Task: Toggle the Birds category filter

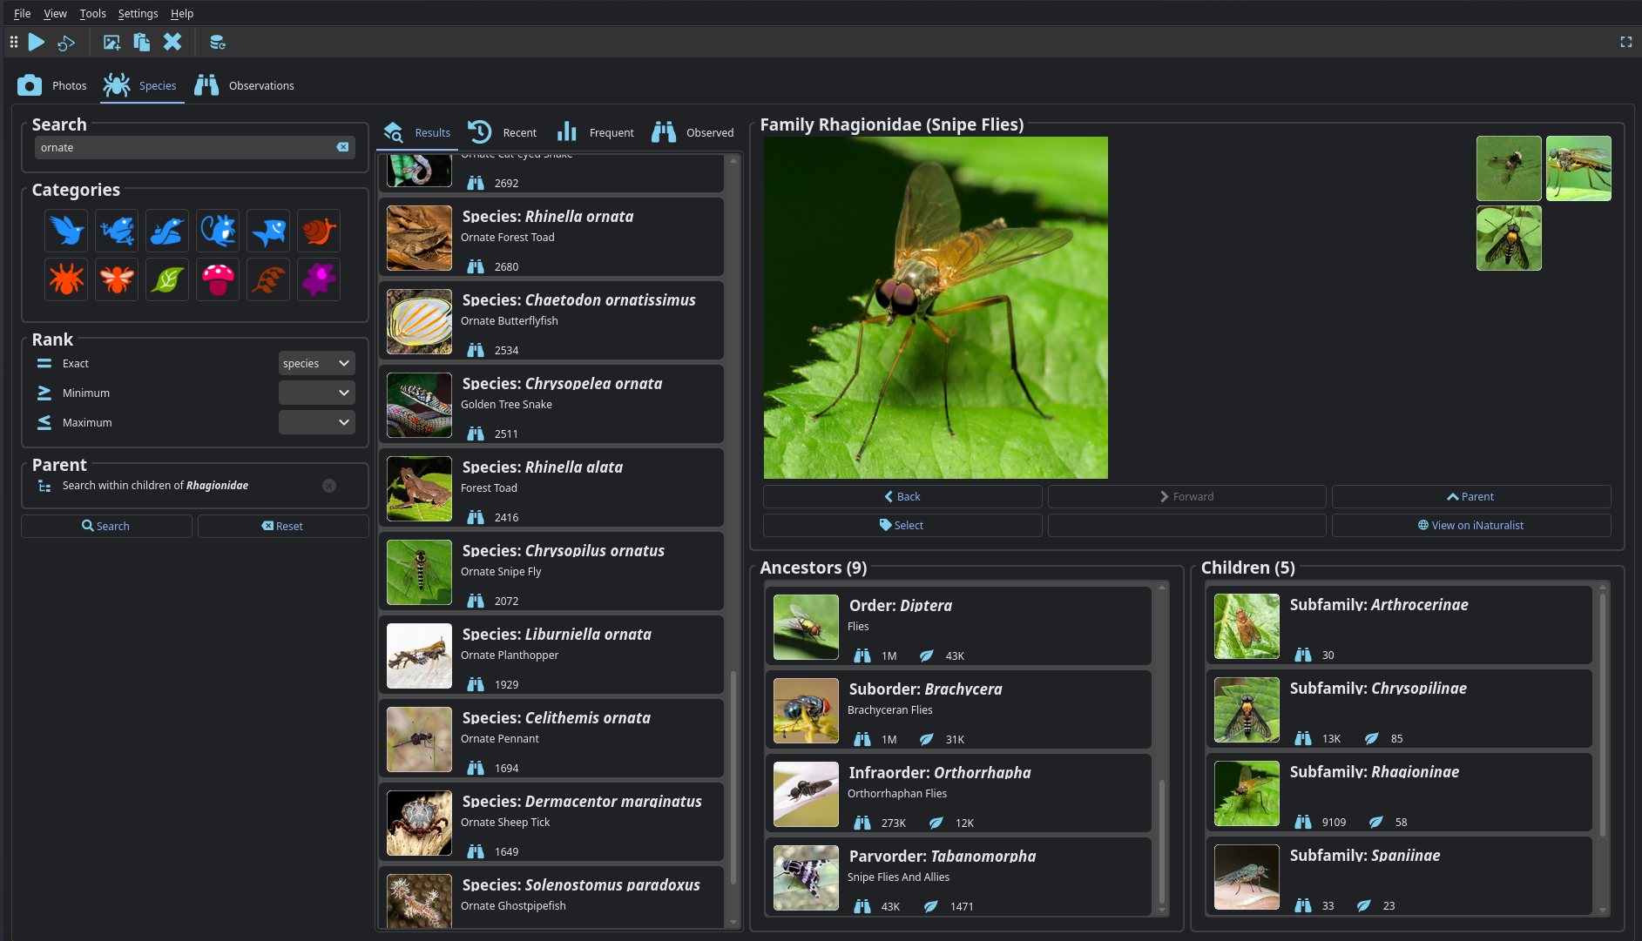Action: (66, 231)
